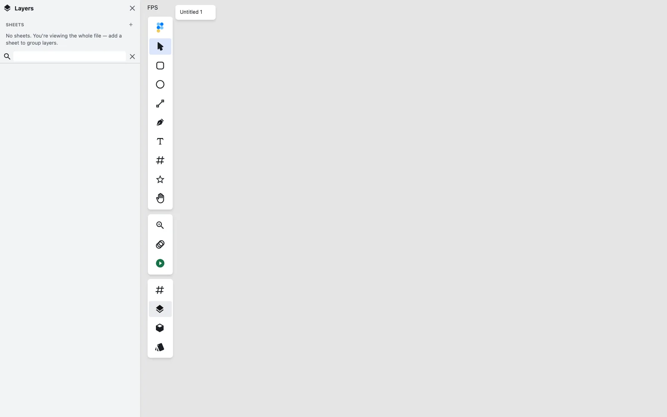Screen dimensions: 667x417
Task: Click the FPS label
Action: point(153,8)
